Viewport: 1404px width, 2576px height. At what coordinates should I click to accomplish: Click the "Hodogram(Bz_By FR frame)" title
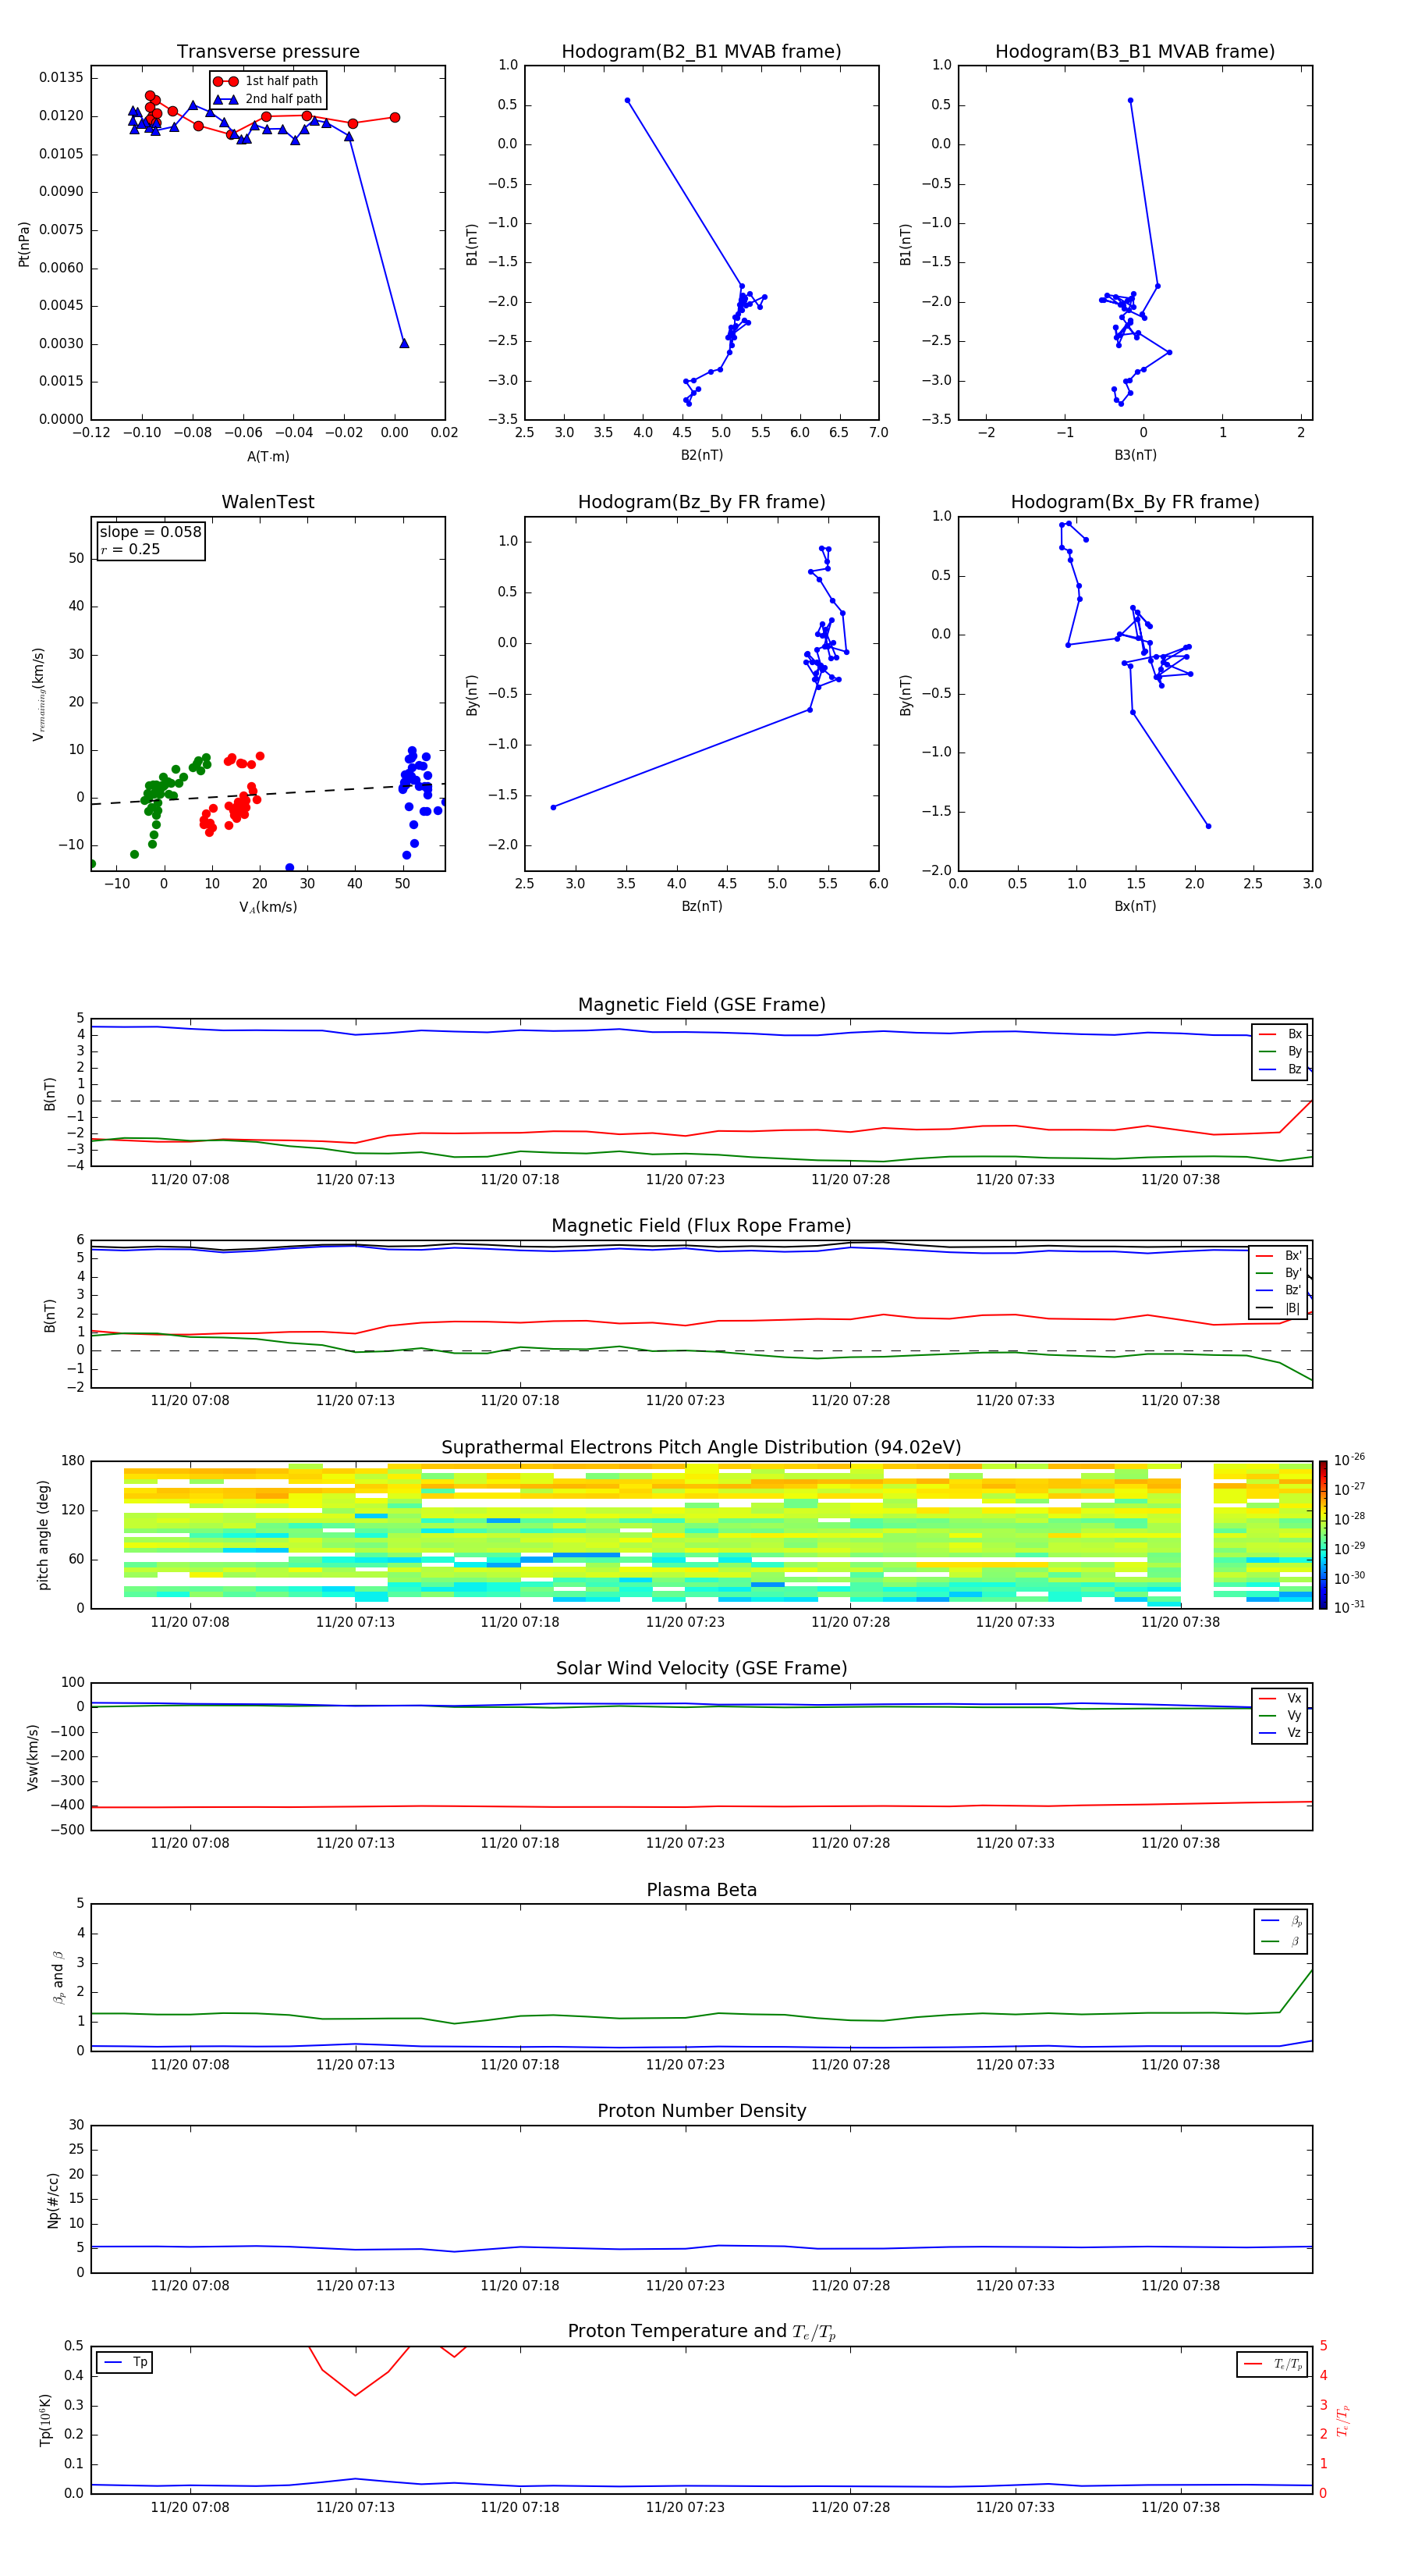701,502
